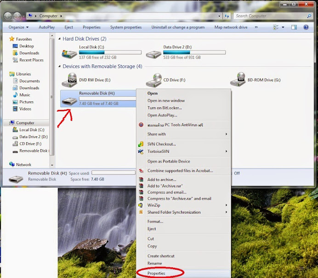Click the Data Drive 2 (D:) icon
Image resolution: width=318 pixels, height=278 pixels.
pyautogui.click(x=153, y=54)
